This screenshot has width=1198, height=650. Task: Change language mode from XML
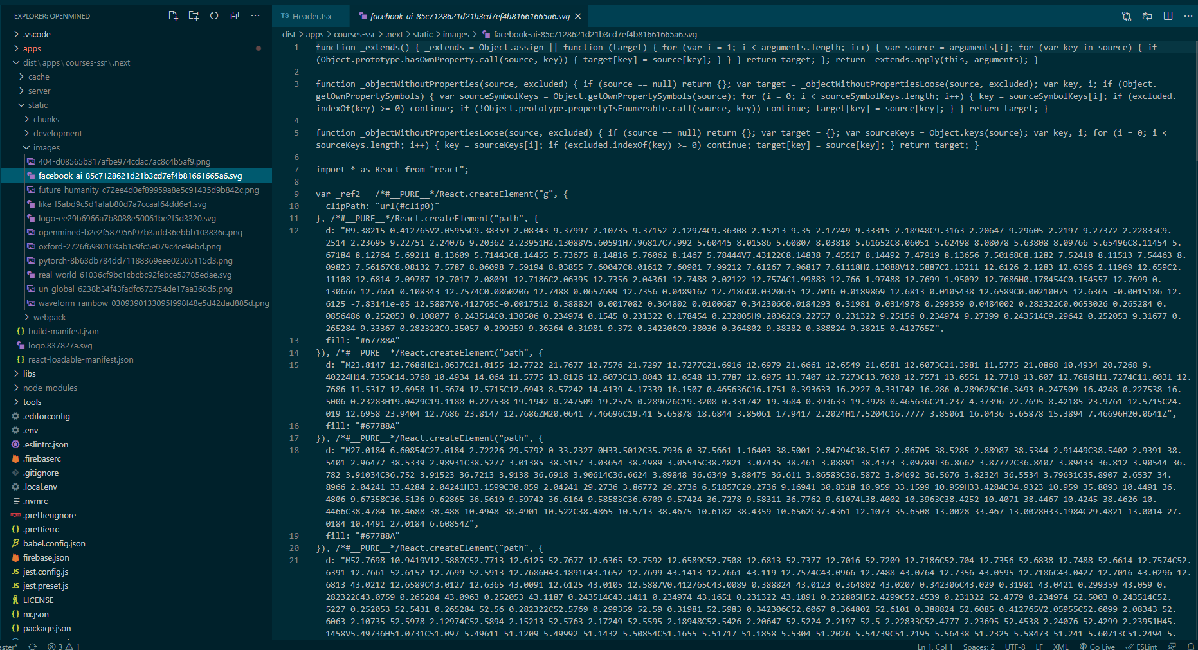point(1060,647)
